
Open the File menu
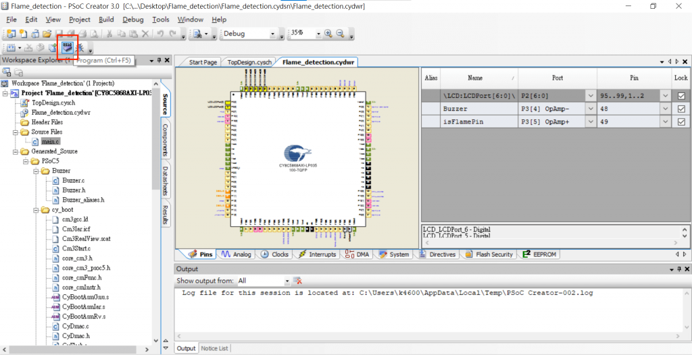point(11,20)
